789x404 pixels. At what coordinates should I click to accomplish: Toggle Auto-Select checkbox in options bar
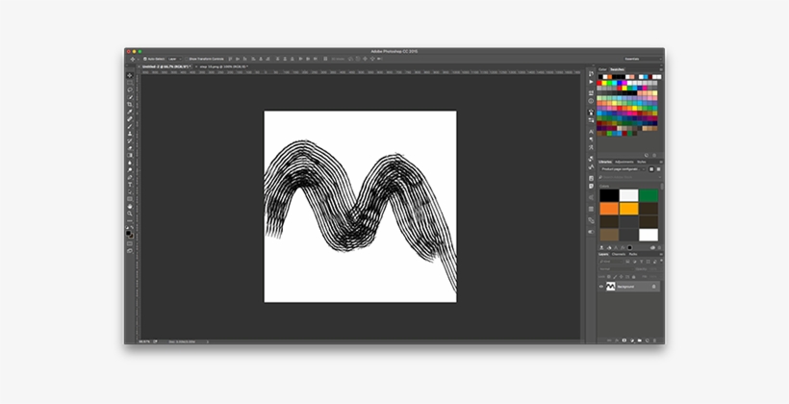pos(145,59)
